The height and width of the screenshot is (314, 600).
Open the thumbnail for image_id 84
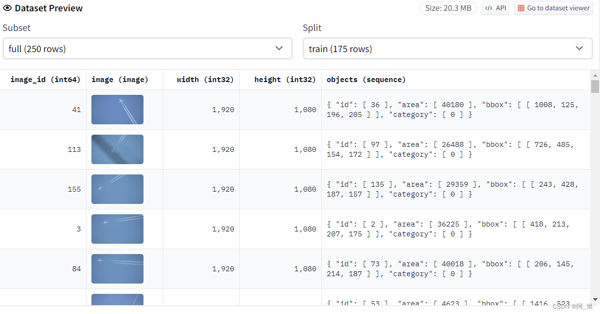[x=117, y=269]
